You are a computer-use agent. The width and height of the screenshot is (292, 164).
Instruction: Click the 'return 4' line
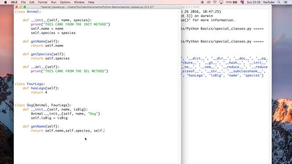click(39, 92)
